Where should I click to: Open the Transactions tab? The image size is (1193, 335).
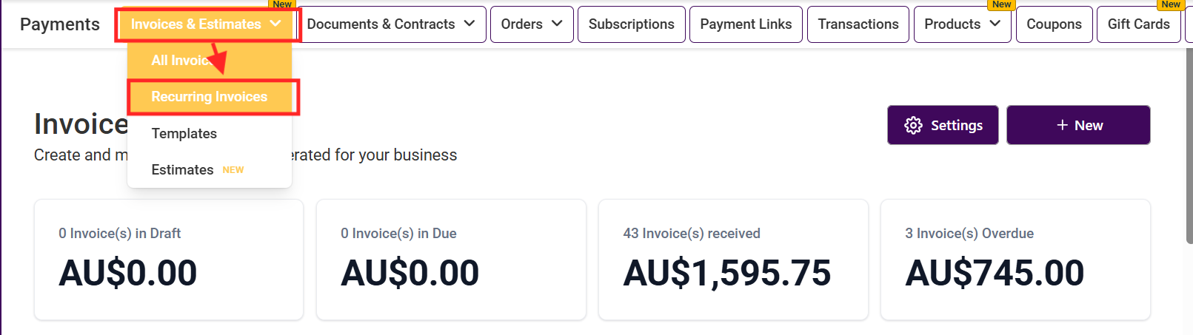858,24
